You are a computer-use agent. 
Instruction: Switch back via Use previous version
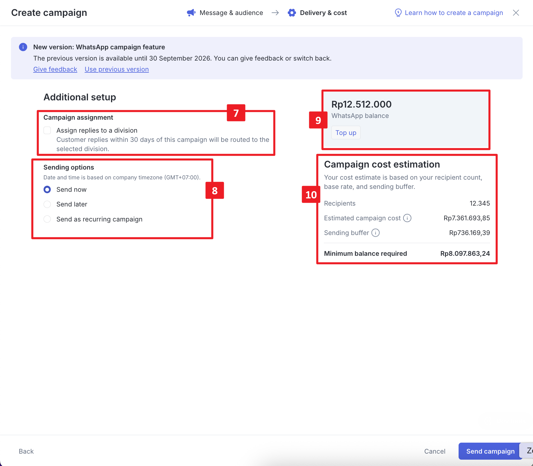click(117, 69)
